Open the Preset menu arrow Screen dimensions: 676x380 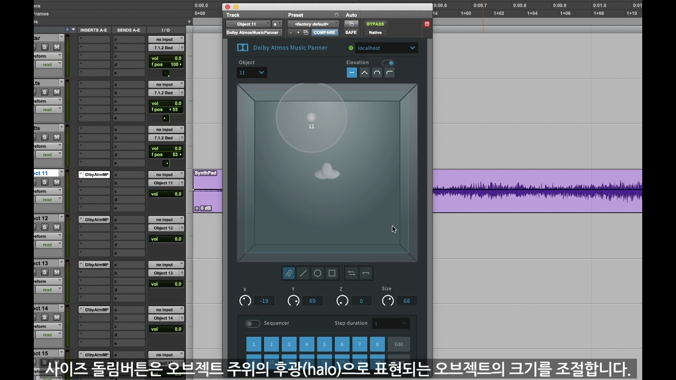click(336, 15)
